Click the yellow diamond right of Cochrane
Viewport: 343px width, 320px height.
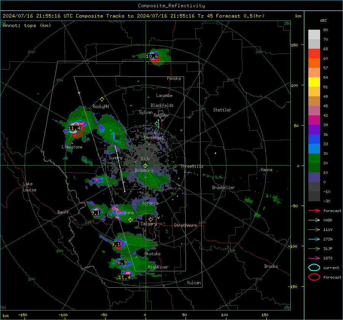pyautogui.click(x=131, y=220)
